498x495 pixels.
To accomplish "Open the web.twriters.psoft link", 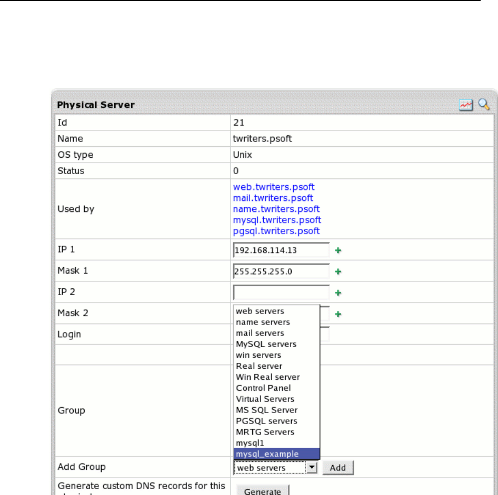I will [273, 187].
